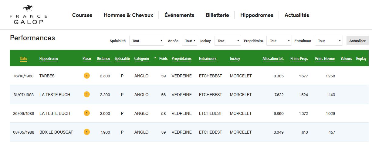Open the Hommes & Chevaux menu
Viewport: 372px width, 146px height.
(x=128, y=15)
